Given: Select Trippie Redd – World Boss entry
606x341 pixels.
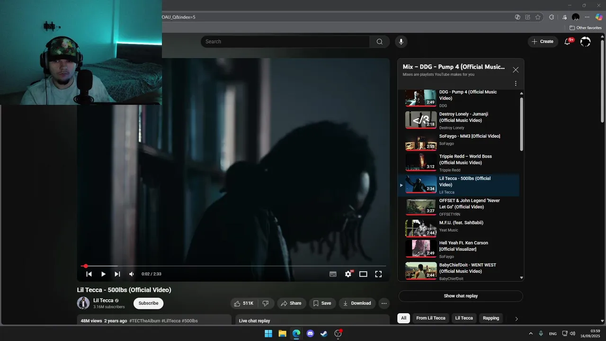Looking at the screenshot, I should click(458, 162).
